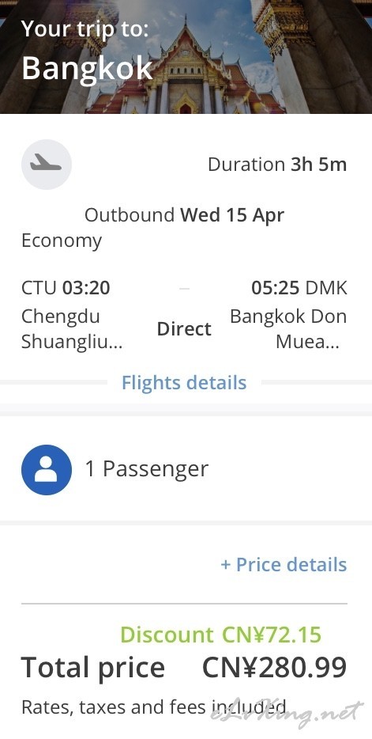Open the Flights details link
The image size is (372, 739).
184,383
